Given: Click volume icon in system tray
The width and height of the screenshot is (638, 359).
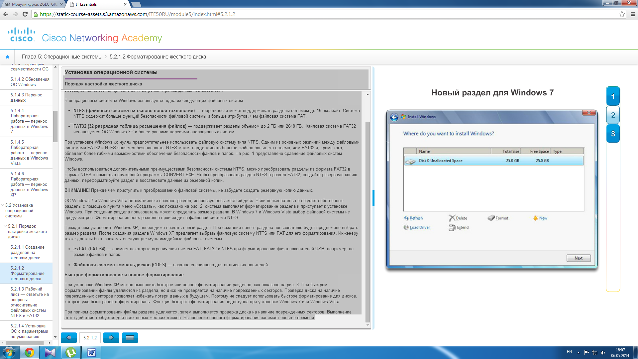Looking at the screenshot, I should [603, 352].
